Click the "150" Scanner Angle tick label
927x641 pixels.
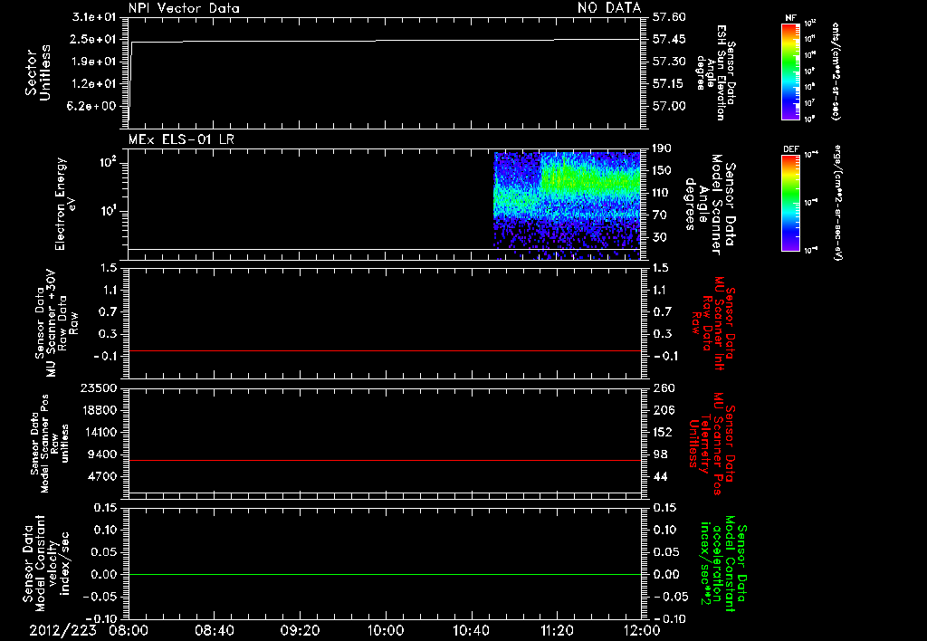(663, 170)
